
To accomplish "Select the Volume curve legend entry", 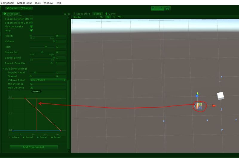I will 14,137.
